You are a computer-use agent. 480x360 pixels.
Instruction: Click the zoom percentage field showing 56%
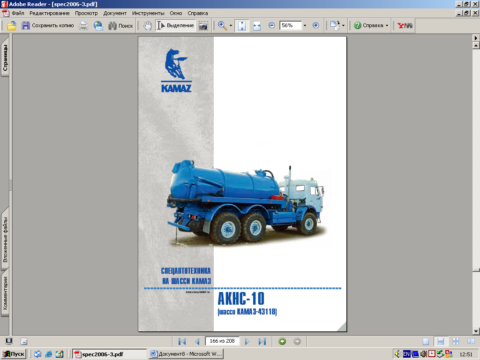[291, 25]
